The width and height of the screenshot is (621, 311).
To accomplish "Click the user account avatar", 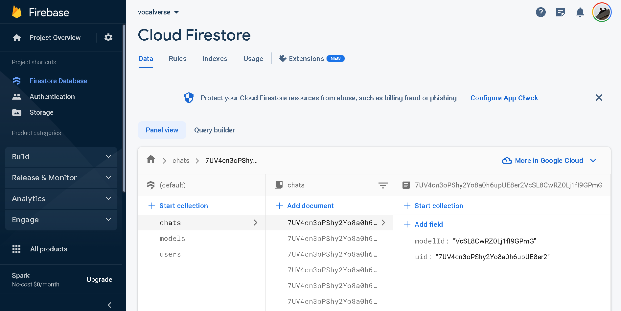I will coord(602,12).
